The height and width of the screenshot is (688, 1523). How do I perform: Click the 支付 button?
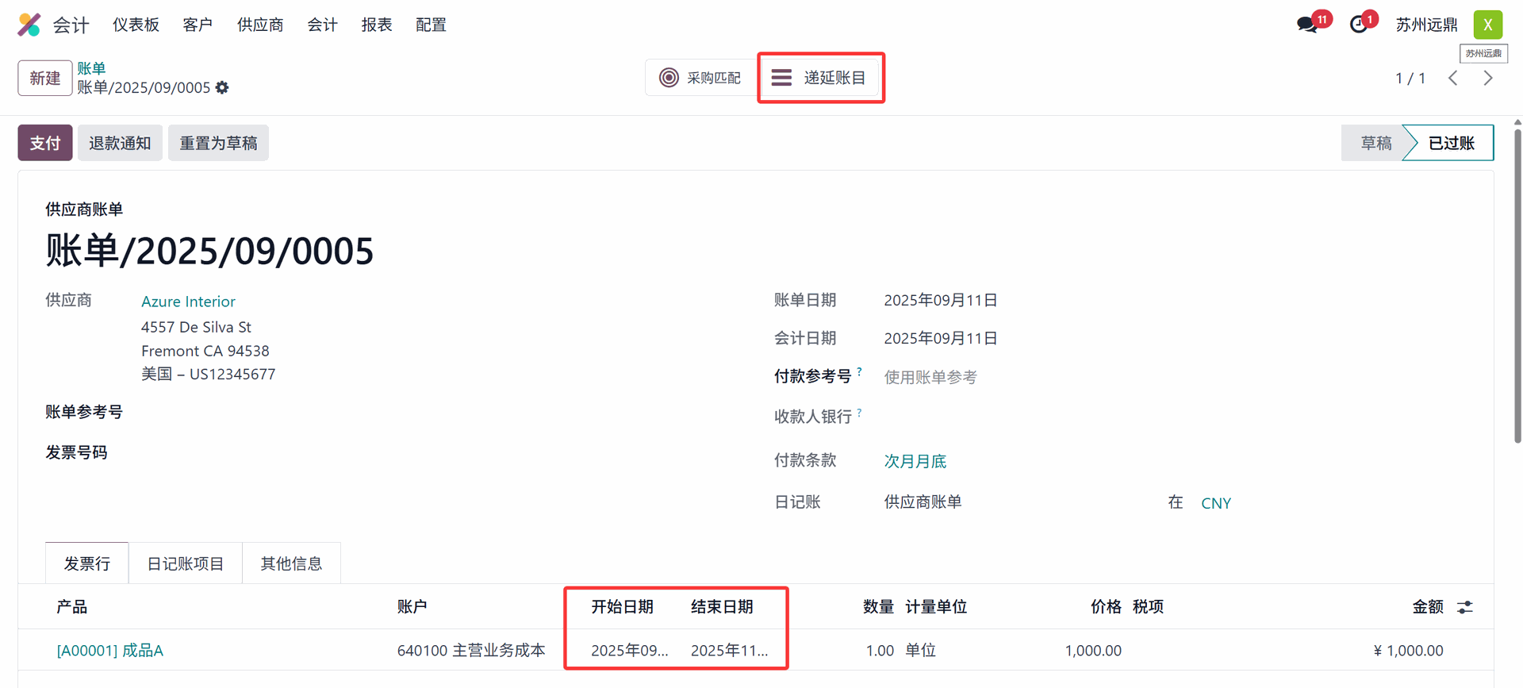45,143
